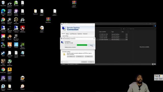Open the Advanced tab

85,34
